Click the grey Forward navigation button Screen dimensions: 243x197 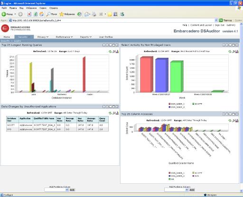(x=20, y=14)
